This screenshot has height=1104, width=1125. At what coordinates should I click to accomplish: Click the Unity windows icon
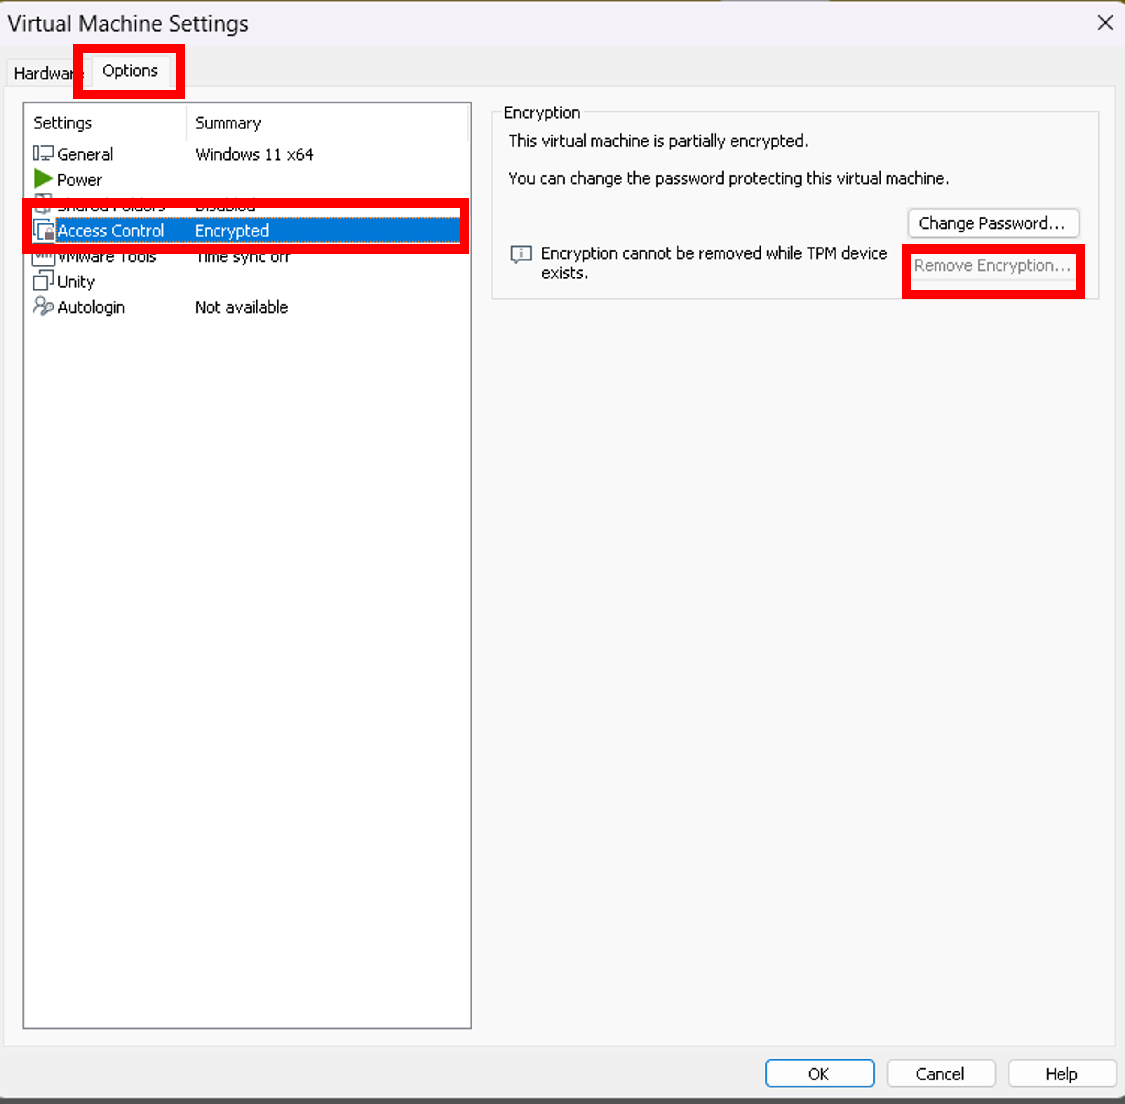click(44, 281)
